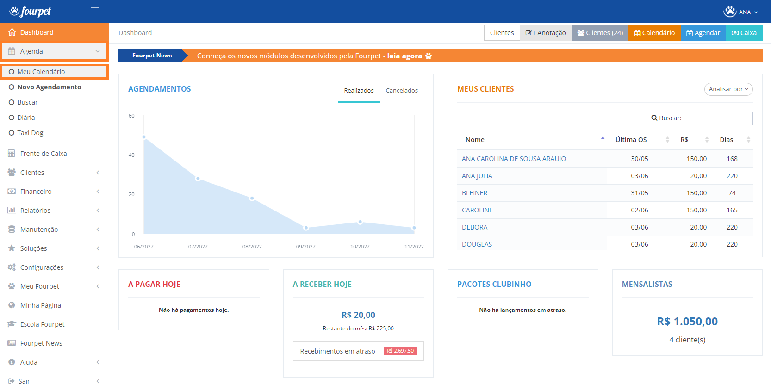Screen dimensions: 771x391
Task: Select Novo Agendamento option
Action: (49, 87)
